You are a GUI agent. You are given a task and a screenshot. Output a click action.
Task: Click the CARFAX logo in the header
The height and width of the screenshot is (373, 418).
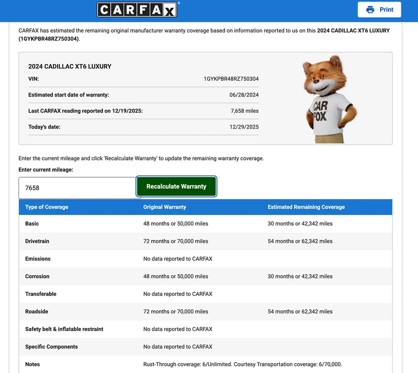(x=137, y=10)
